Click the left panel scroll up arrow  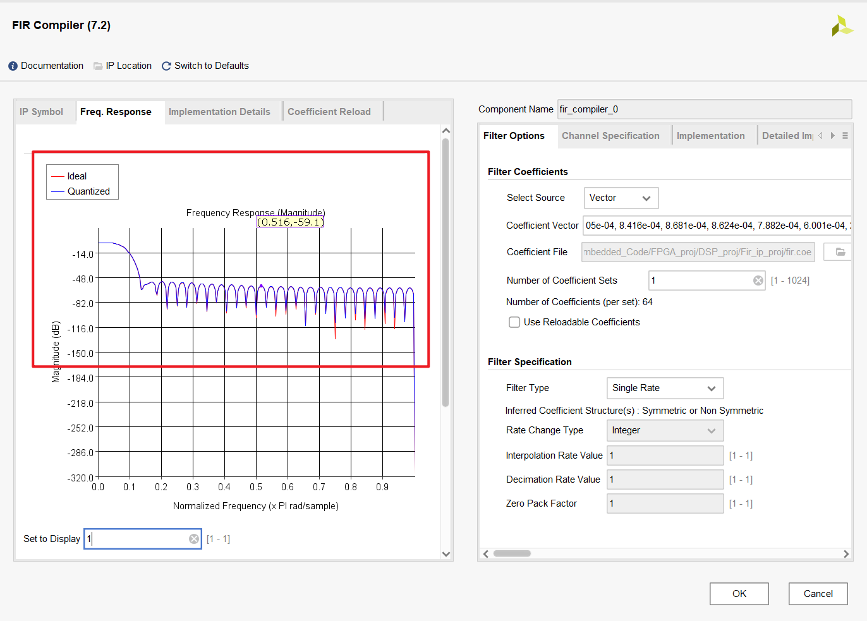[x=446, y=131]
